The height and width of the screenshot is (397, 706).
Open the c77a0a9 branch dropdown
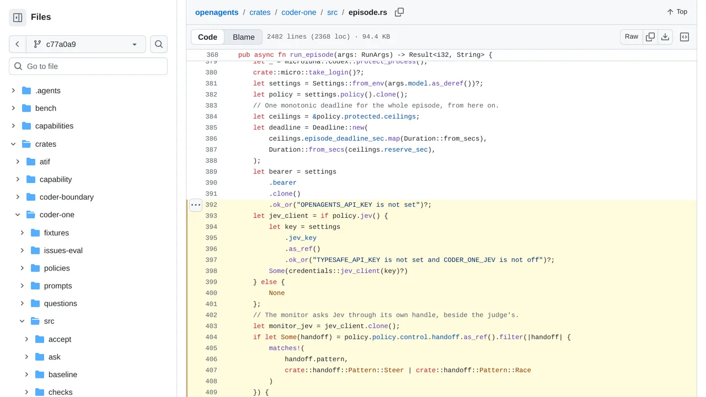(x=86, y=44)
